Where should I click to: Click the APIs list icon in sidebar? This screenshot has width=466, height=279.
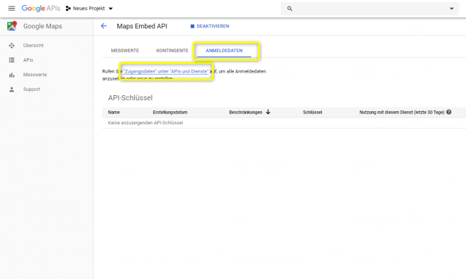click(12, 60)
